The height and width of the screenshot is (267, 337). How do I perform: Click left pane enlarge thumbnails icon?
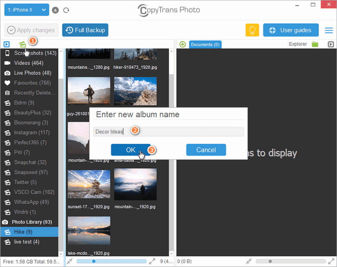click(152, 261)
